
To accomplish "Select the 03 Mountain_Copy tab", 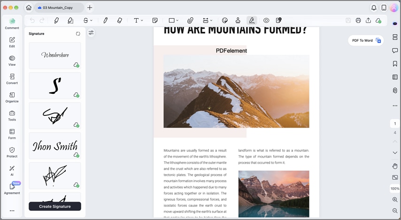I will 59,8.
